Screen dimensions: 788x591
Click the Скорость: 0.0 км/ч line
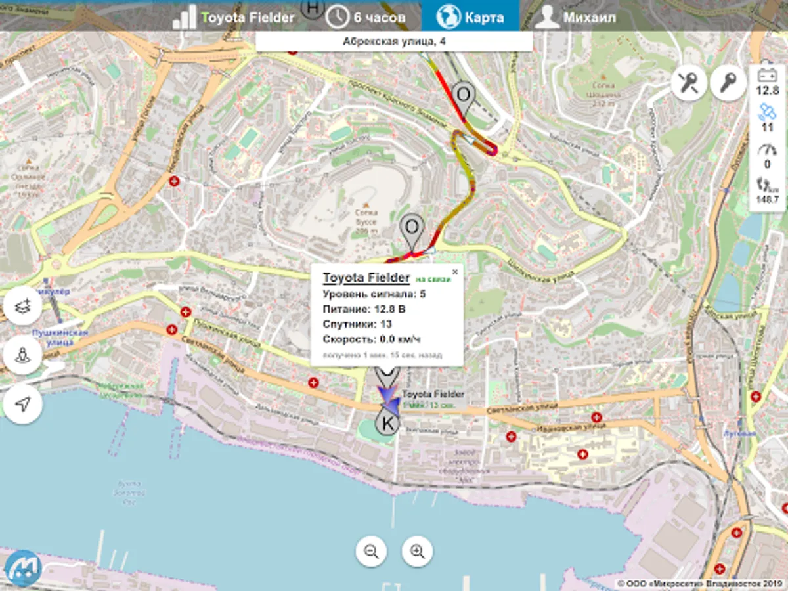[x=372, y=339]
